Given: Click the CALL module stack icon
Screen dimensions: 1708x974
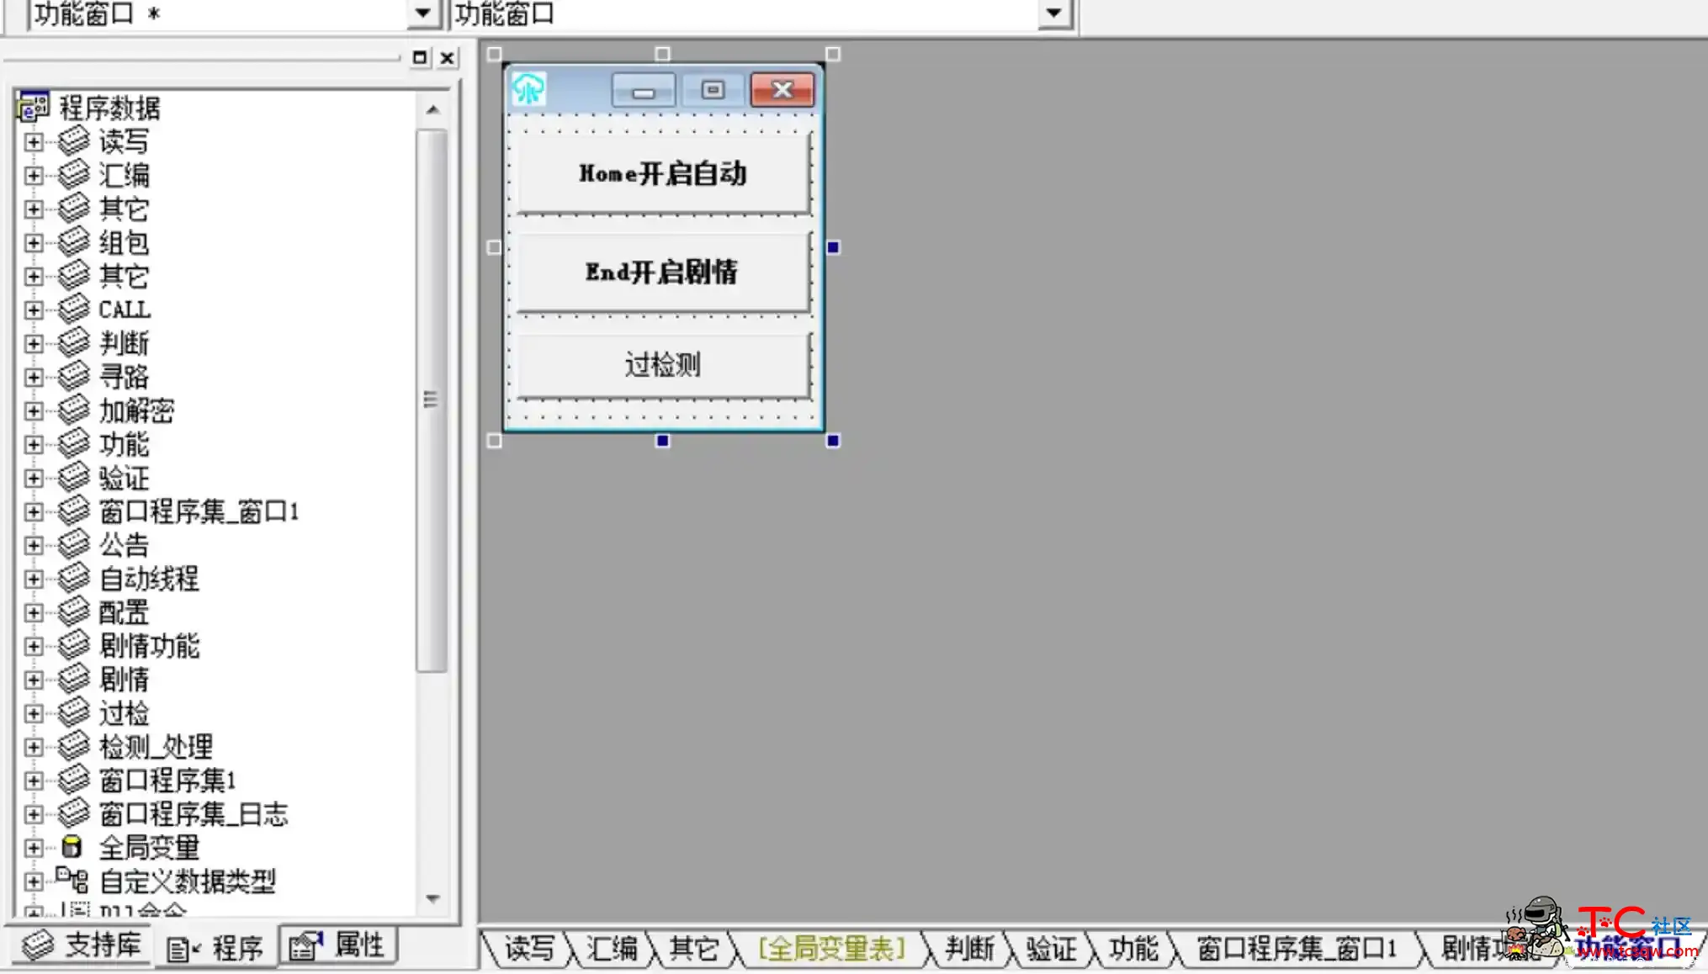Looking at the screenshot, I should [72, 308].
